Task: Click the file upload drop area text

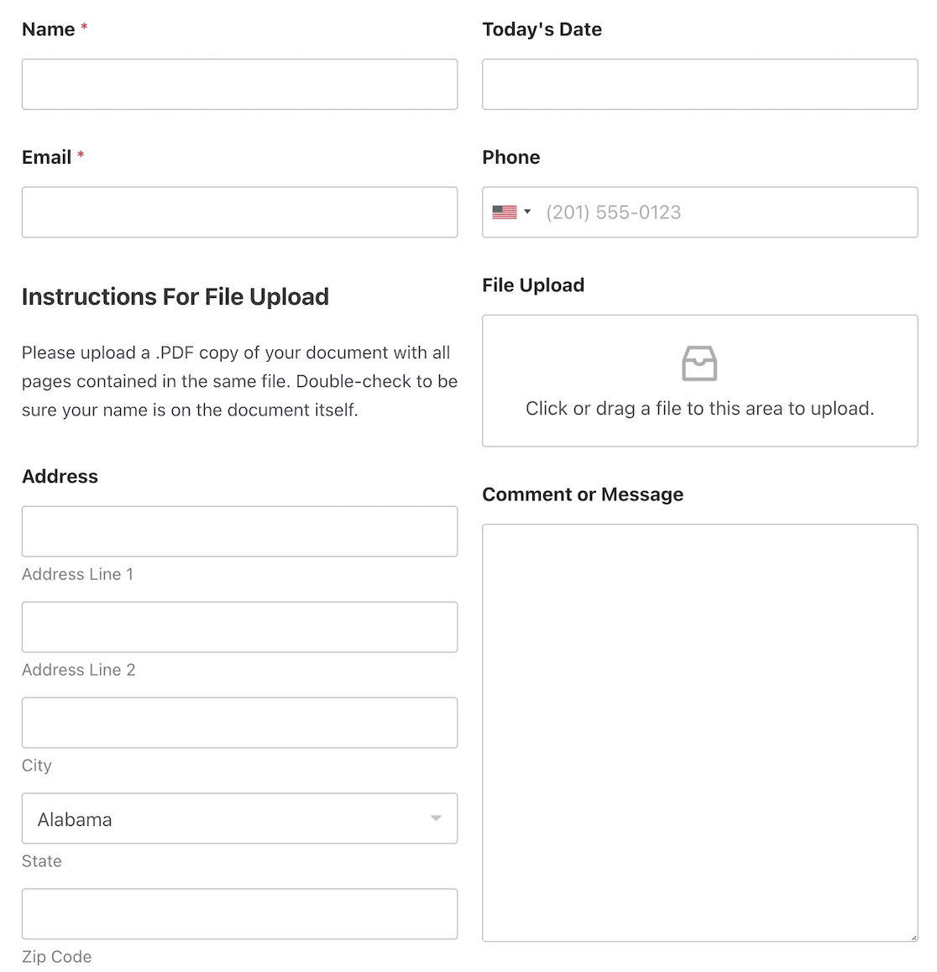Action: [x=699, y=409]
